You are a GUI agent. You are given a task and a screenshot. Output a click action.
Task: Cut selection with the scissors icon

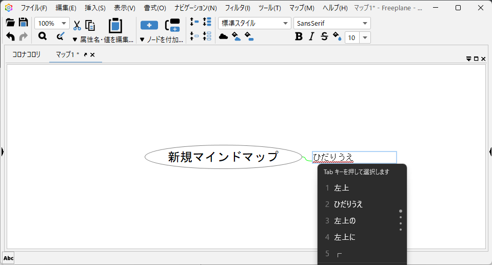tap(77, 26)
